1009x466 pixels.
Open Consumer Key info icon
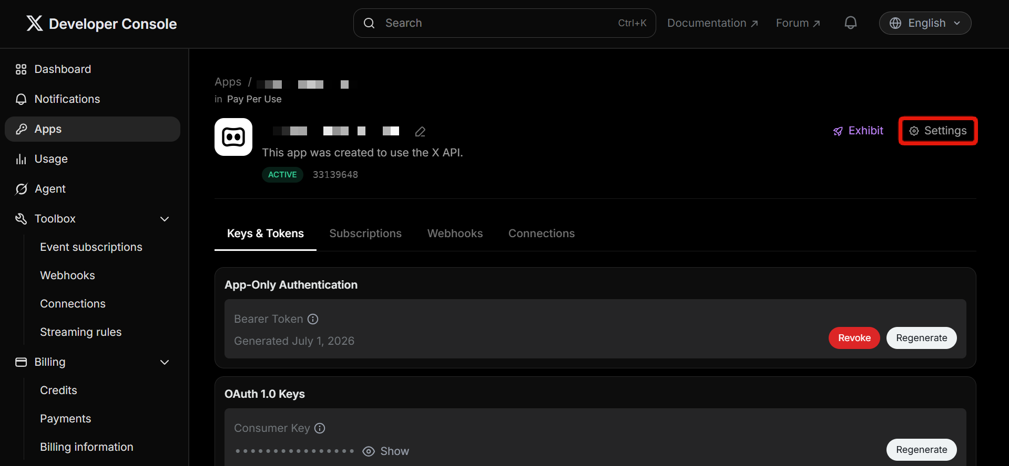(x=320, y=428)
